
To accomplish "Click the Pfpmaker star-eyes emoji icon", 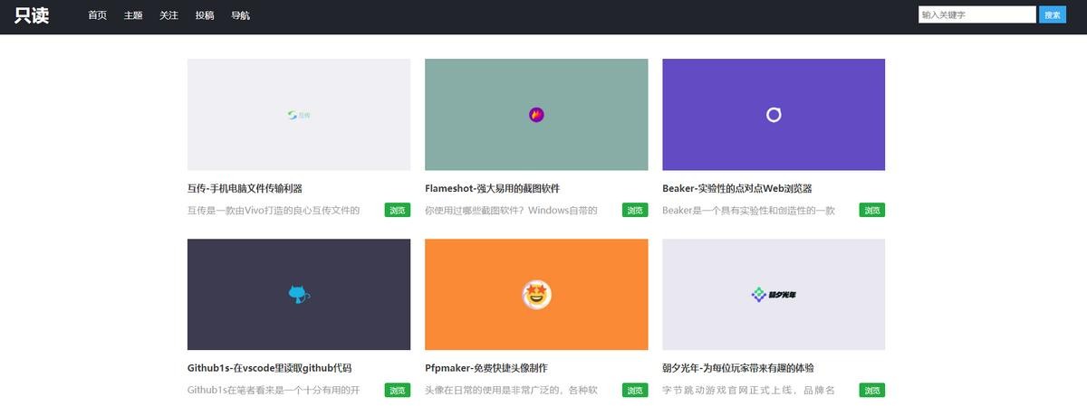I will pyautogui.click(x=536, y=294).
